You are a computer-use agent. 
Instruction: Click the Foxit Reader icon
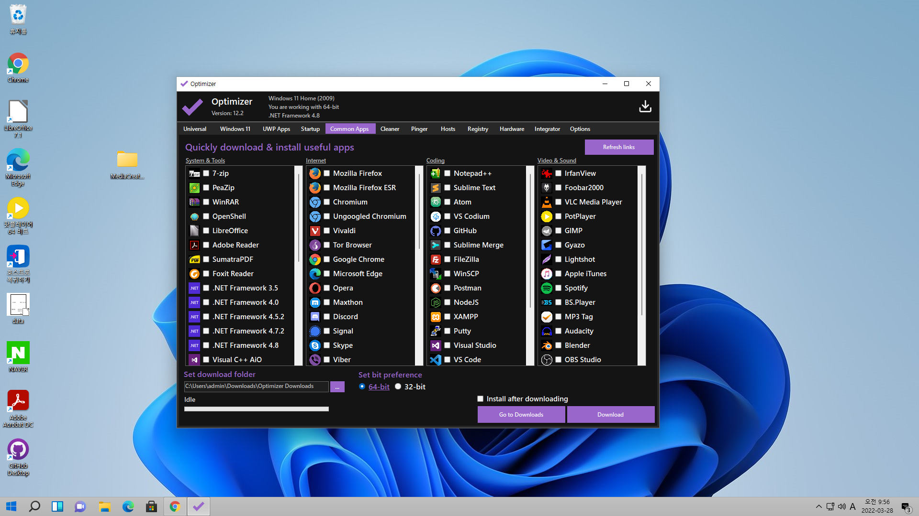[x=194, y=274]
